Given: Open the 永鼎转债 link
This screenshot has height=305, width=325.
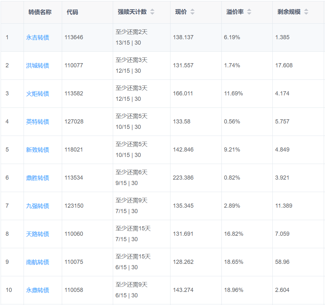Looking at the screenshot, I should point(38,290).
